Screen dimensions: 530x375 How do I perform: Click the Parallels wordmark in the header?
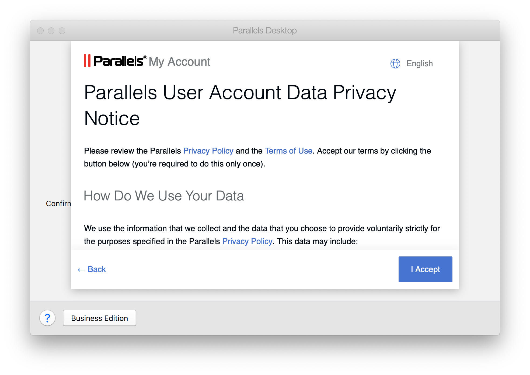[x=118, y=61]
